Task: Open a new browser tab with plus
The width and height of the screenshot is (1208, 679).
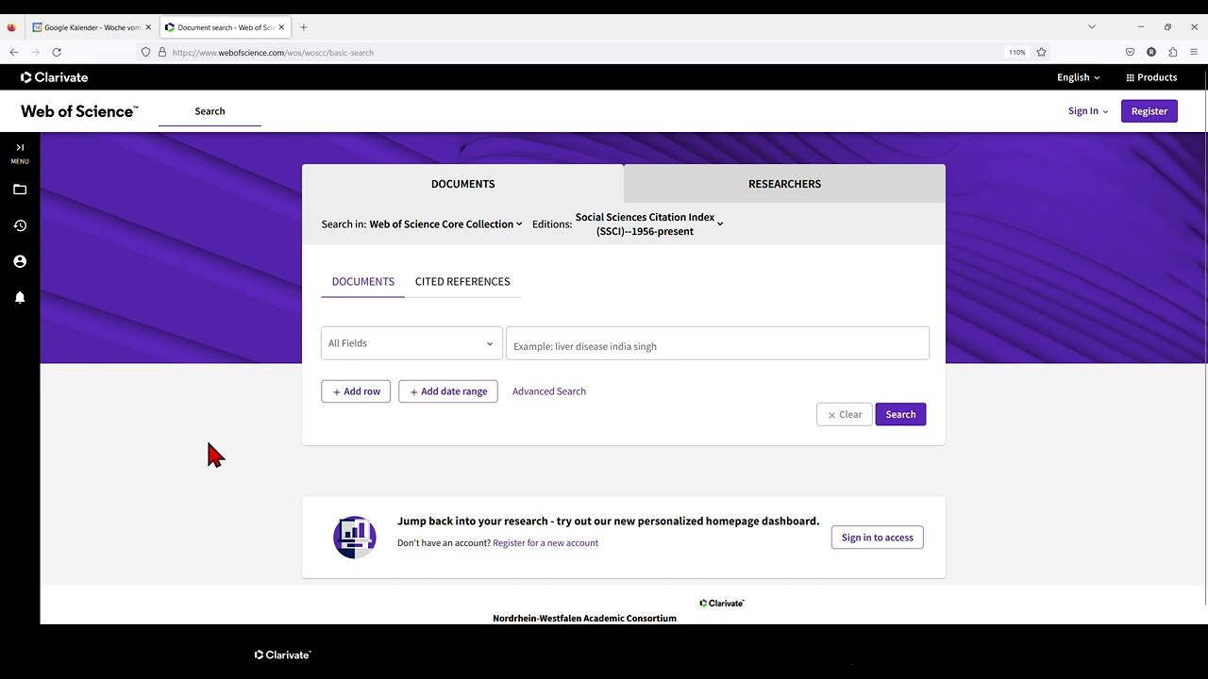Action: [x=303, y=27]
